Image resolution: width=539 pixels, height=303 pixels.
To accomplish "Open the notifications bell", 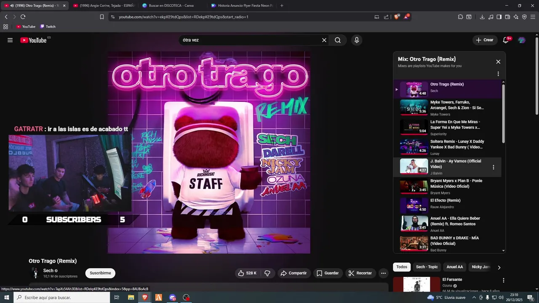I will (506, 40).
